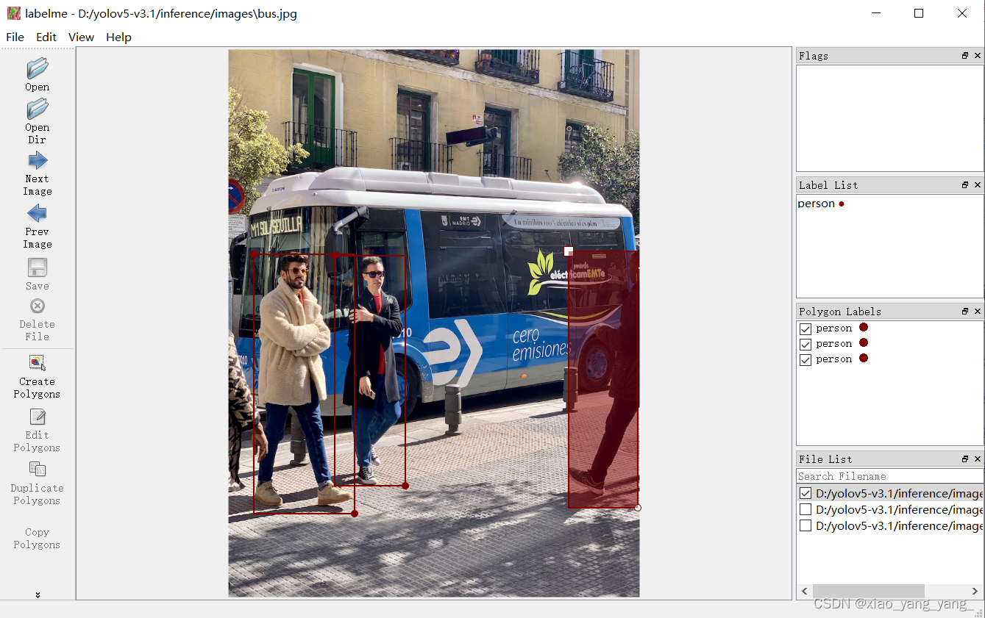Float the File List panel
985x618 pixels.
point(965,459)
